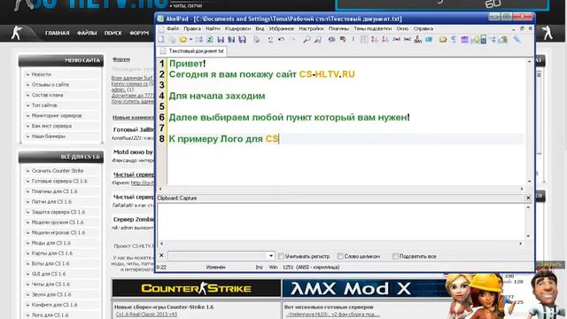Click the 9x2 toolbar icon

[408, 39]
